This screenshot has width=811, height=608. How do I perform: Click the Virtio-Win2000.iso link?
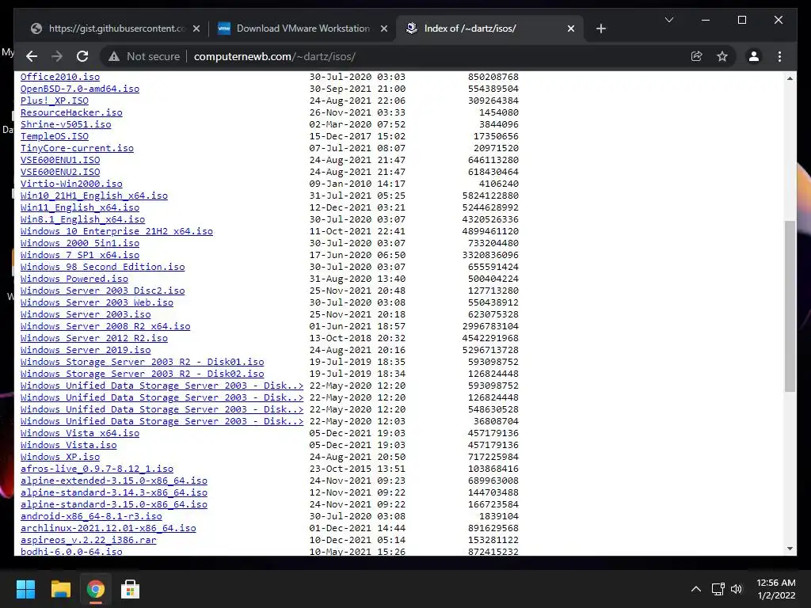pos(71,184)
